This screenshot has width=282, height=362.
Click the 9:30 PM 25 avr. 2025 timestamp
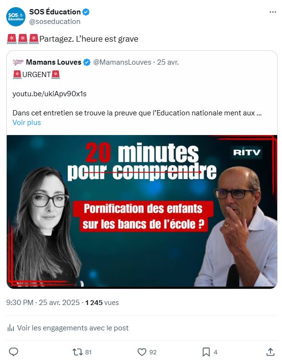point(43,303)
